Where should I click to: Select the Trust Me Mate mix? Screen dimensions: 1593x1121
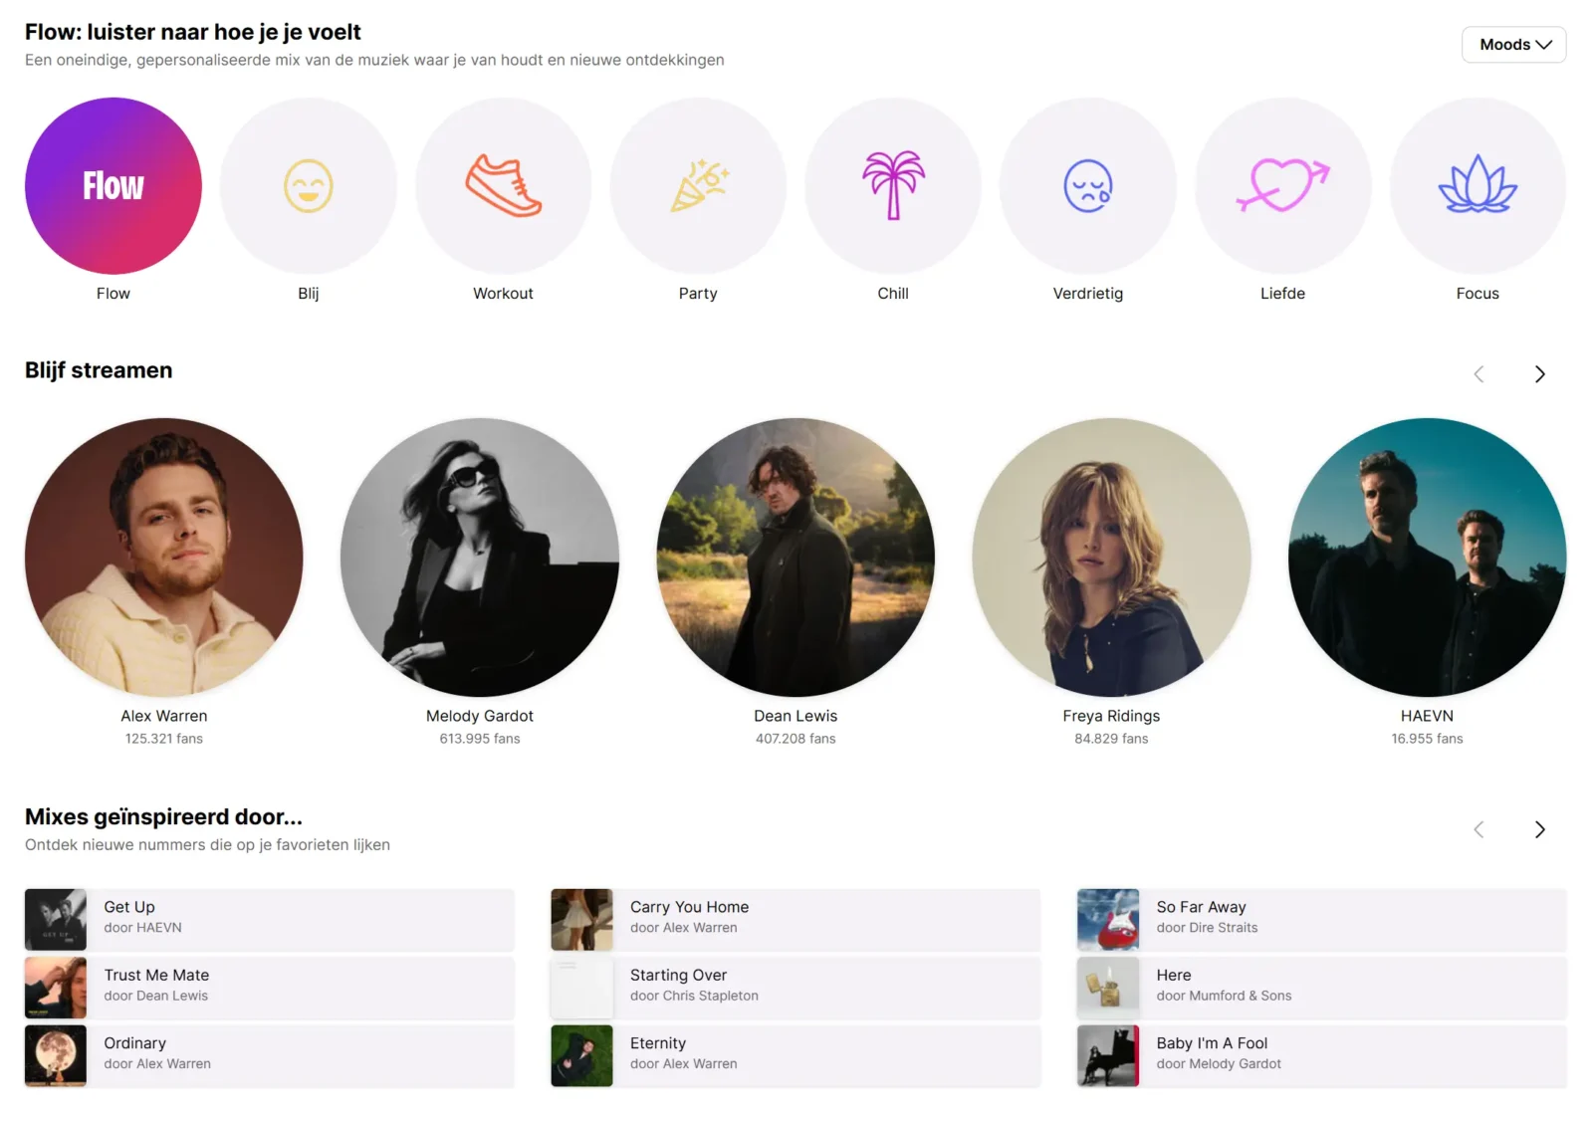[x=267, y=987]
